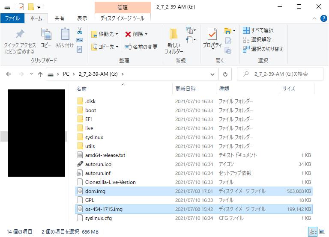Click the scissors Cut icon
This screenshot has height=237, width=329.
(80, 31)
